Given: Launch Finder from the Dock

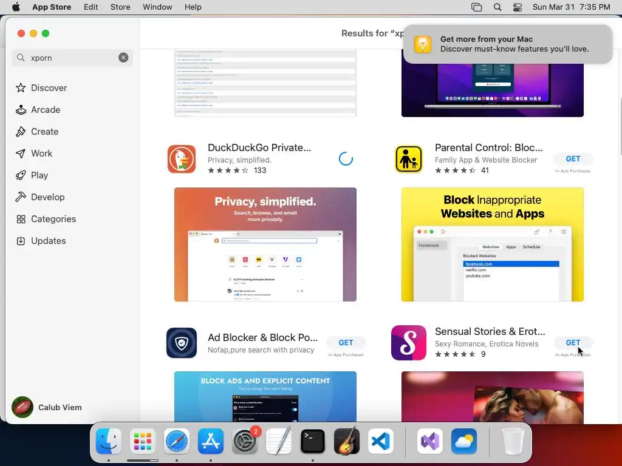Looking at the screenshot, I should pyautogui.click(x=109, y=441).
